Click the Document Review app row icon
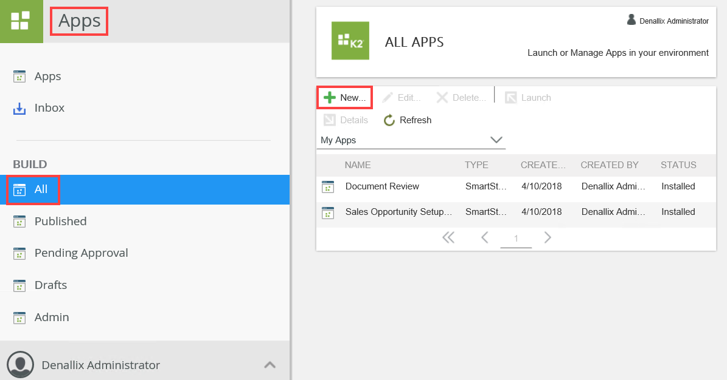The image size is (727, 380). [x=328, y=187]
